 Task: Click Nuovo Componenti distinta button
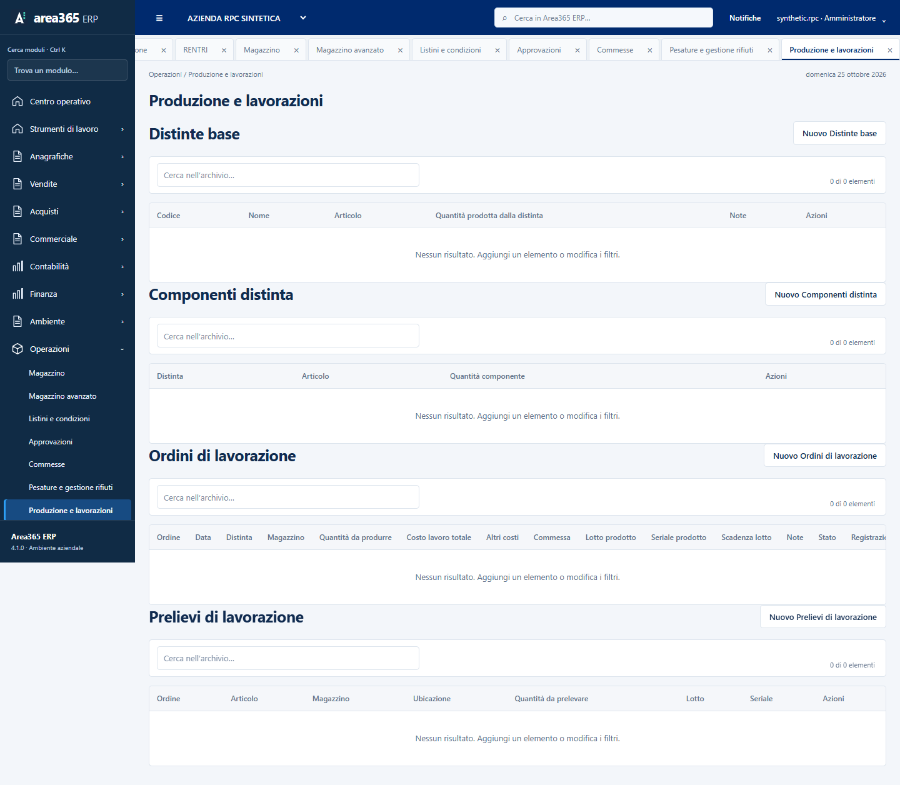tap(826, 294)
